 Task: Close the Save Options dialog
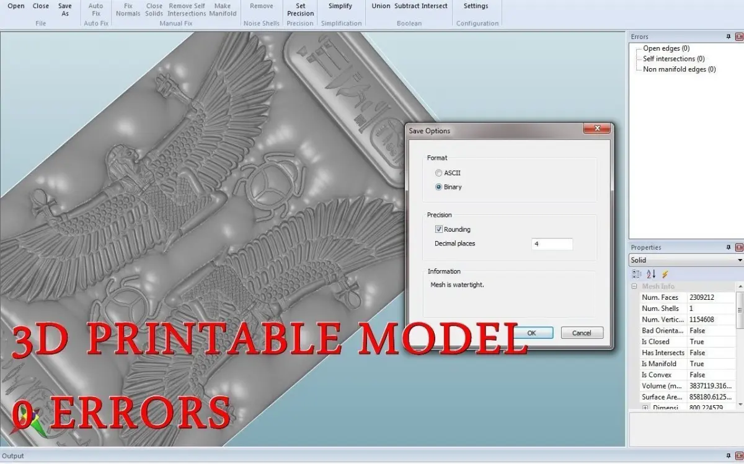point(598,129)
